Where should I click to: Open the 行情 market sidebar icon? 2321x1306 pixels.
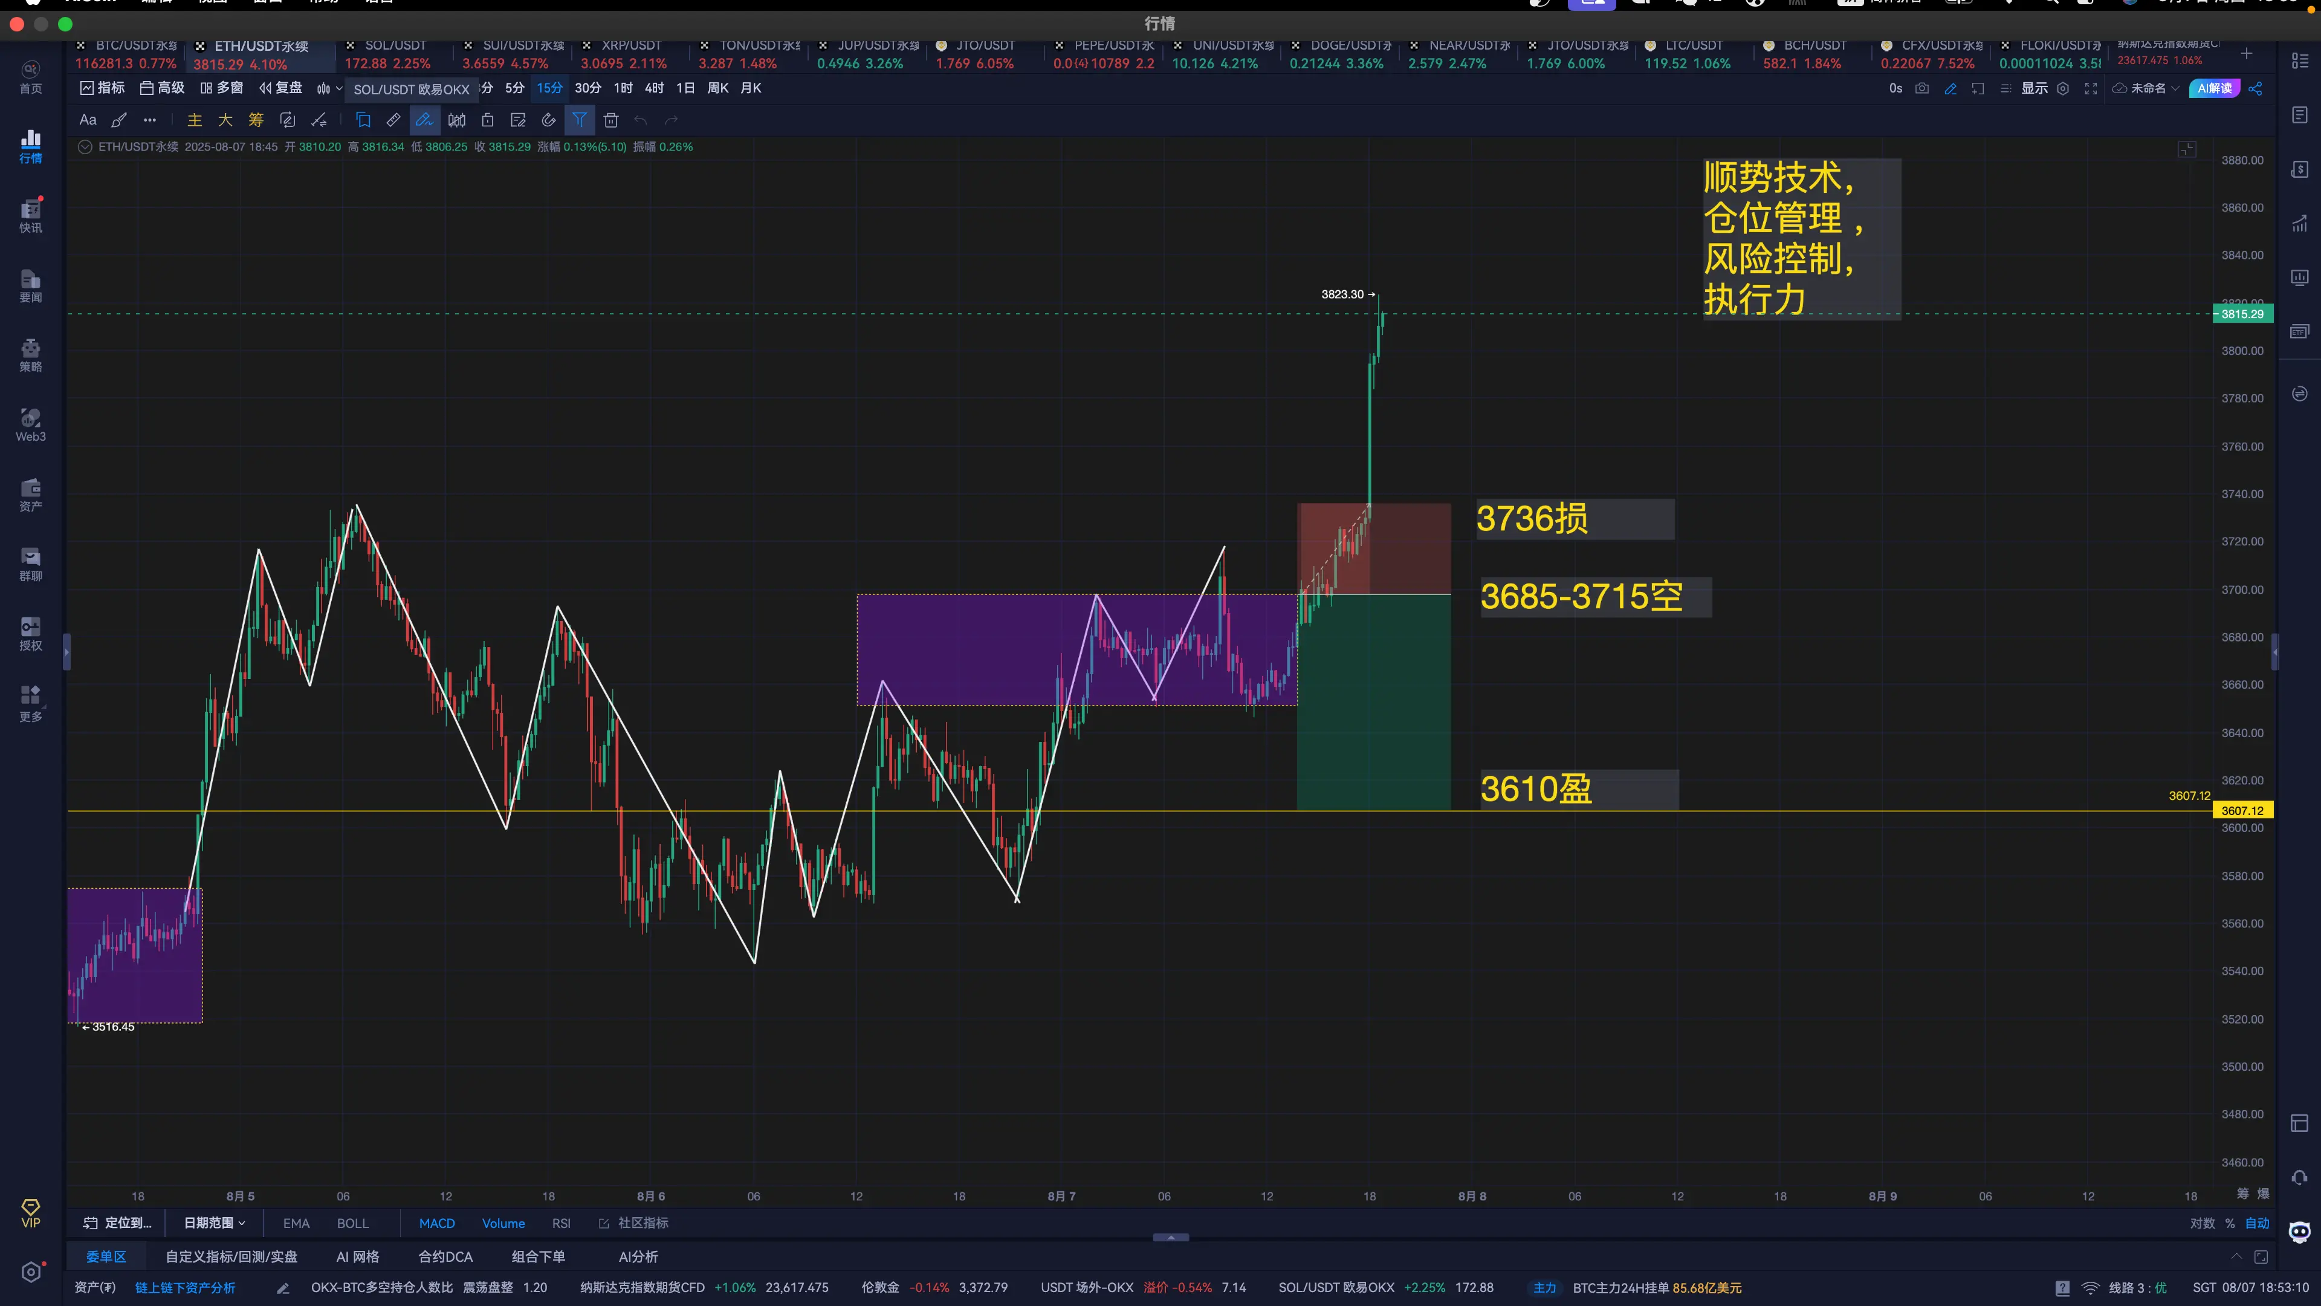[31, 146]
